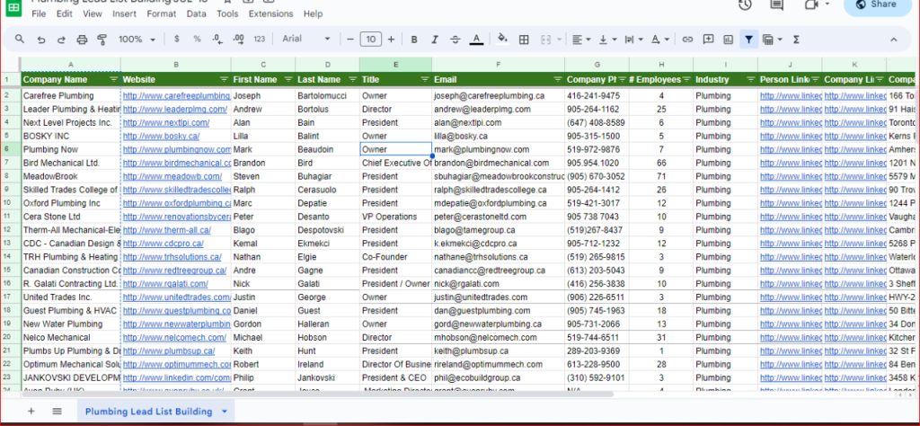
Task: Open the fill color bucket
Action: 502,40
